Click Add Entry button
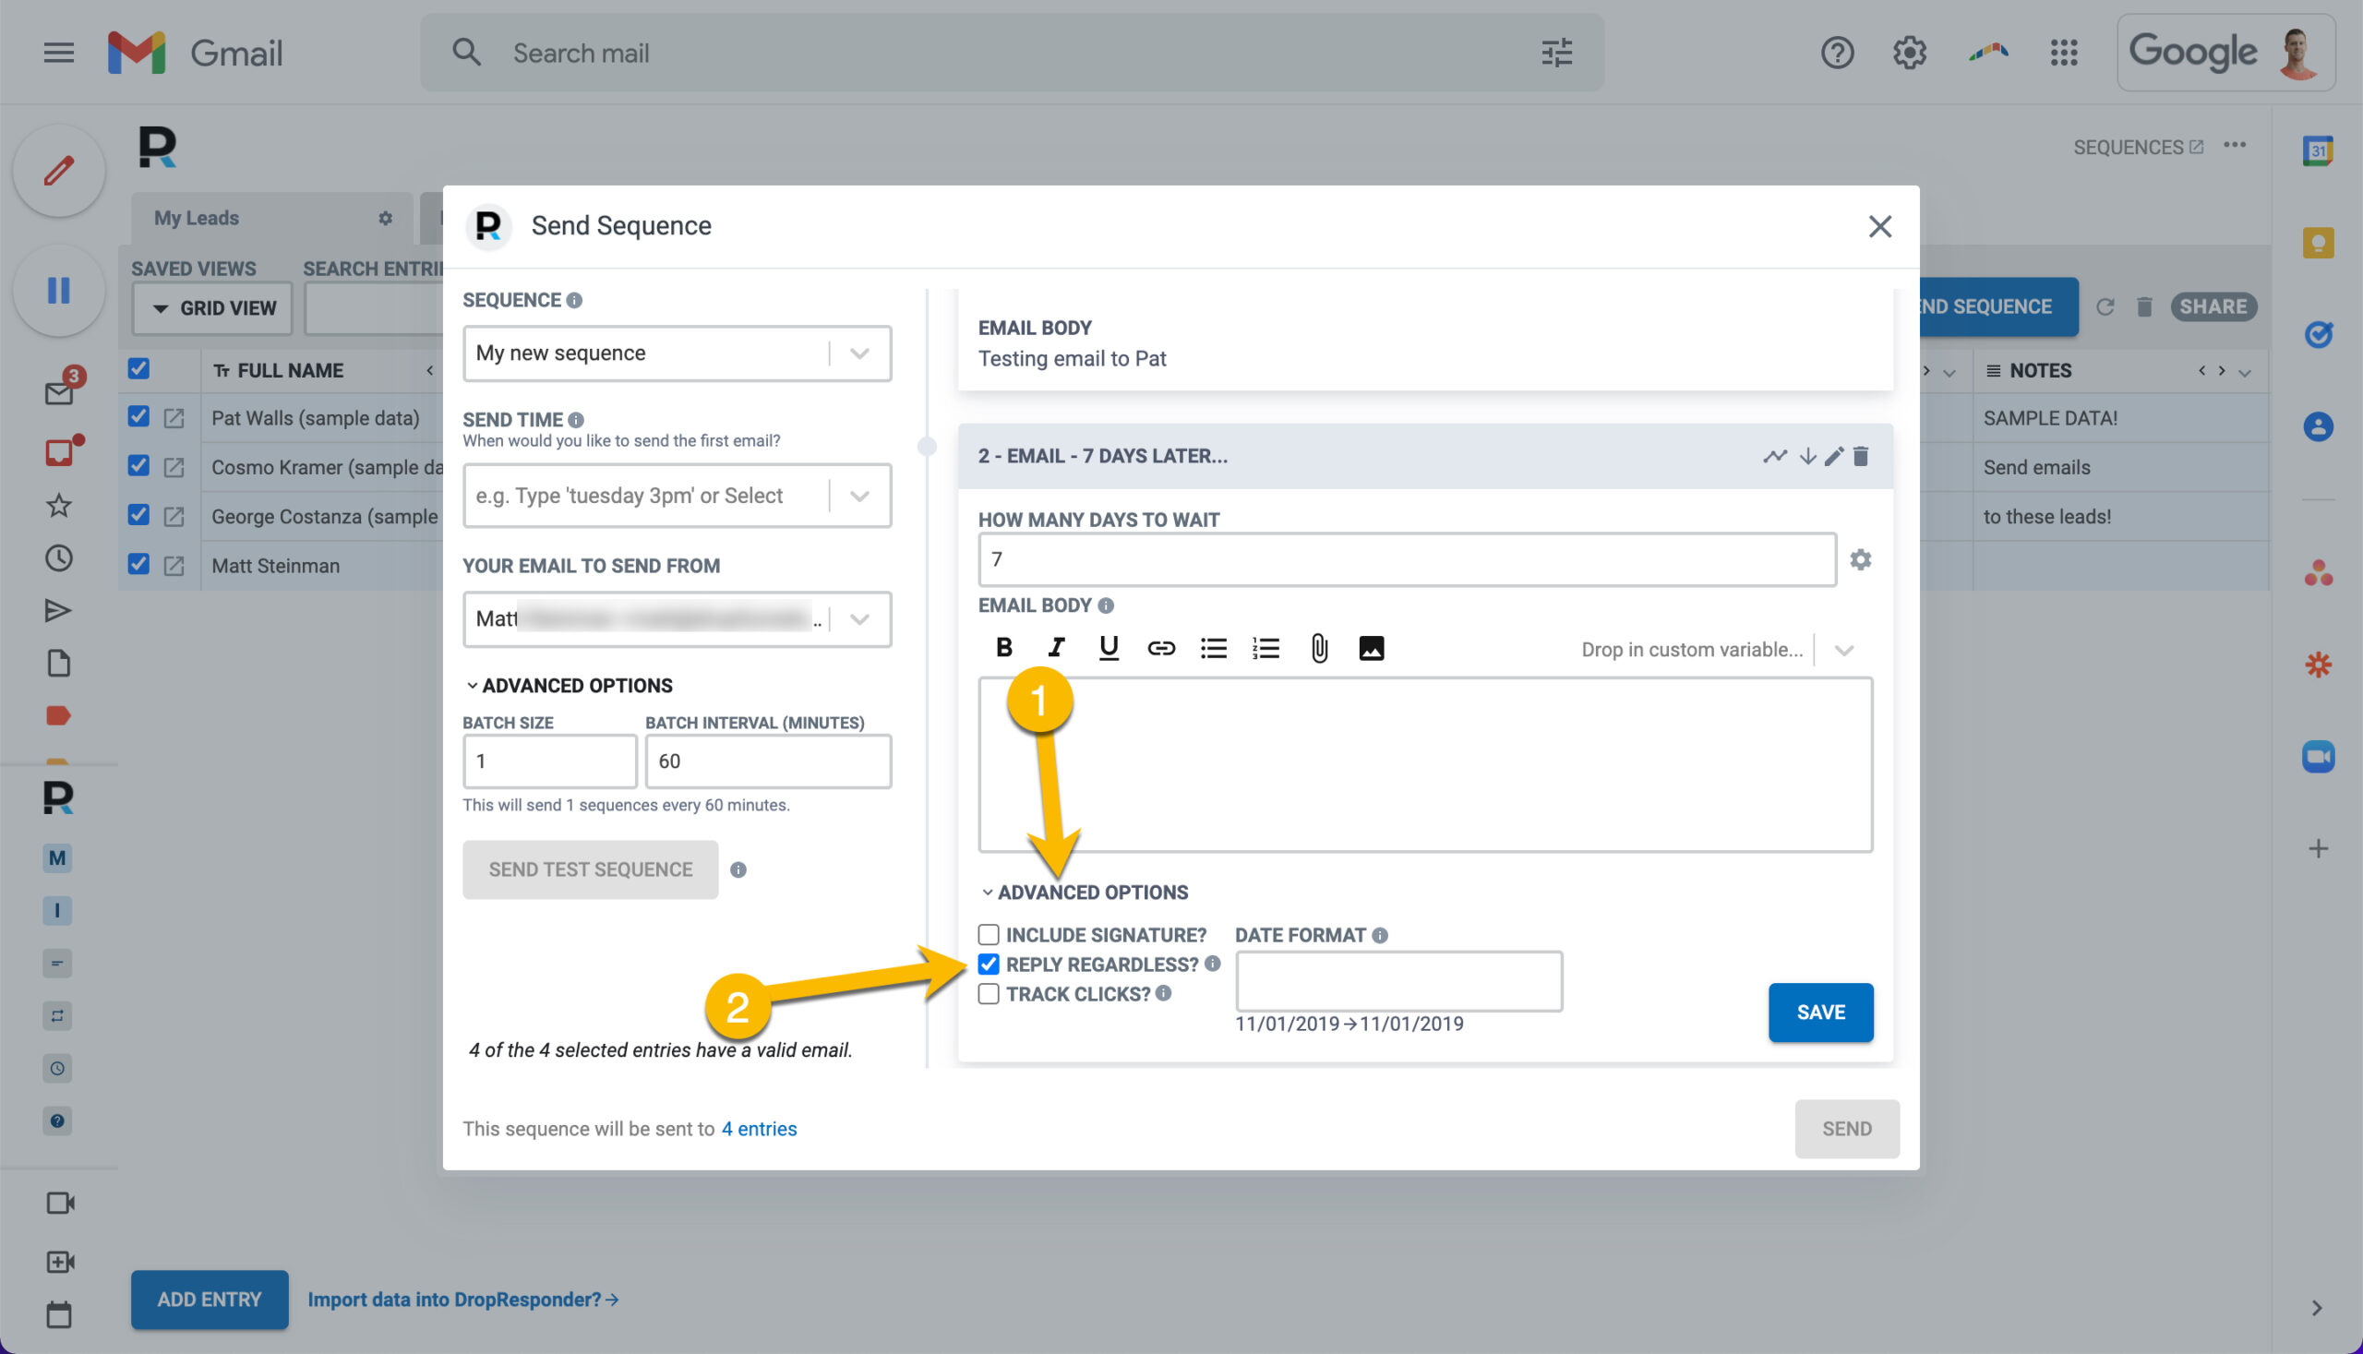 pos(210,1300)
